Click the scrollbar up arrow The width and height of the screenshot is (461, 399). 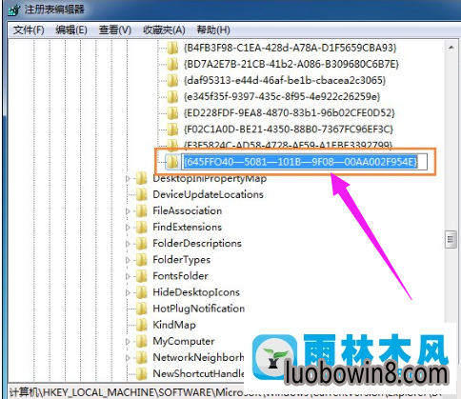451,48
